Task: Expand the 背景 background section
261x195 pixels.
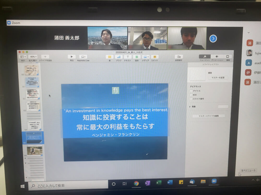Action: coord(190,107)
